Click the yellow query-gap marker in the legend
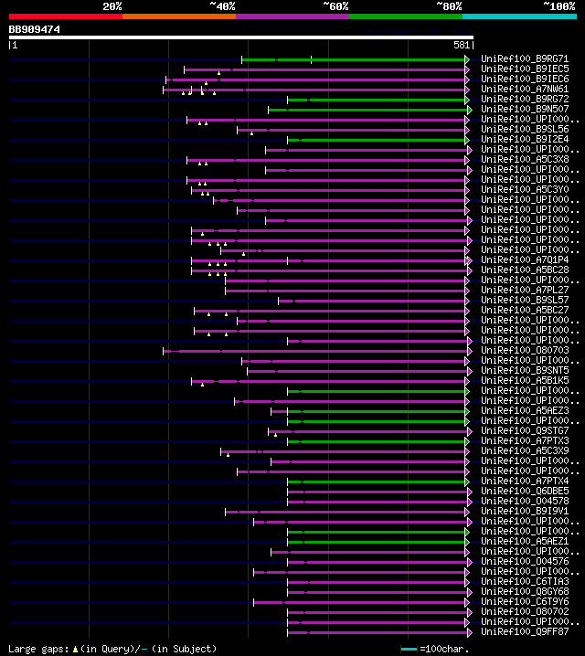The image size is (585, 656). (75, 650)
